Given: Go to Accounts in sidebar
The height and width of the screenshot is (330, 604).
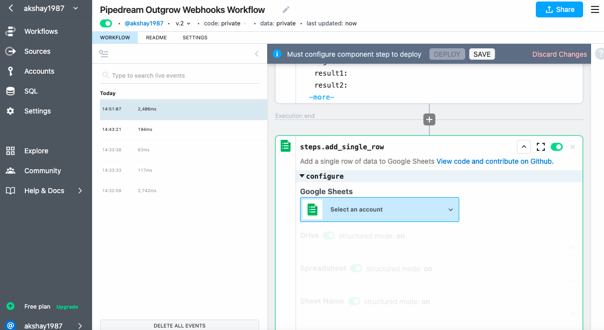Looking at the screenshot, I should tap(39, 71).
